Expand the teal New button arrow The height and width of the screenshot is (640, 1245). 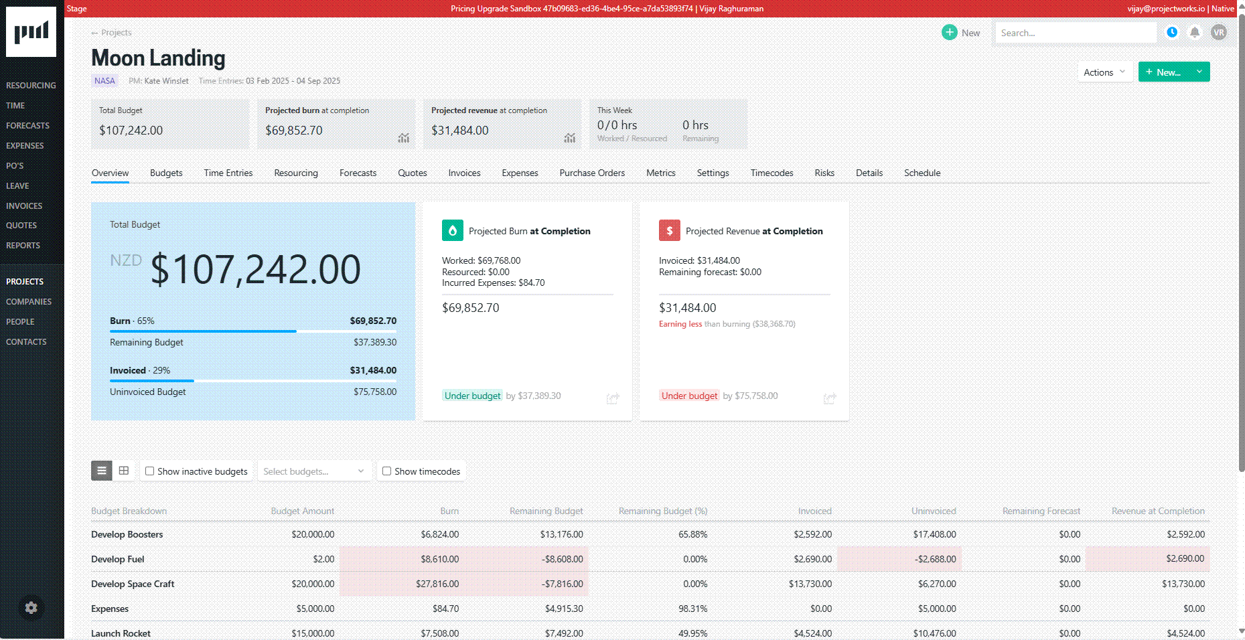(1199, 72)
